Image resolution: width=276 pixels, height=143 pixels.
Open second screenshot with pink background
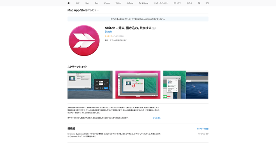[x=138, y=85]
